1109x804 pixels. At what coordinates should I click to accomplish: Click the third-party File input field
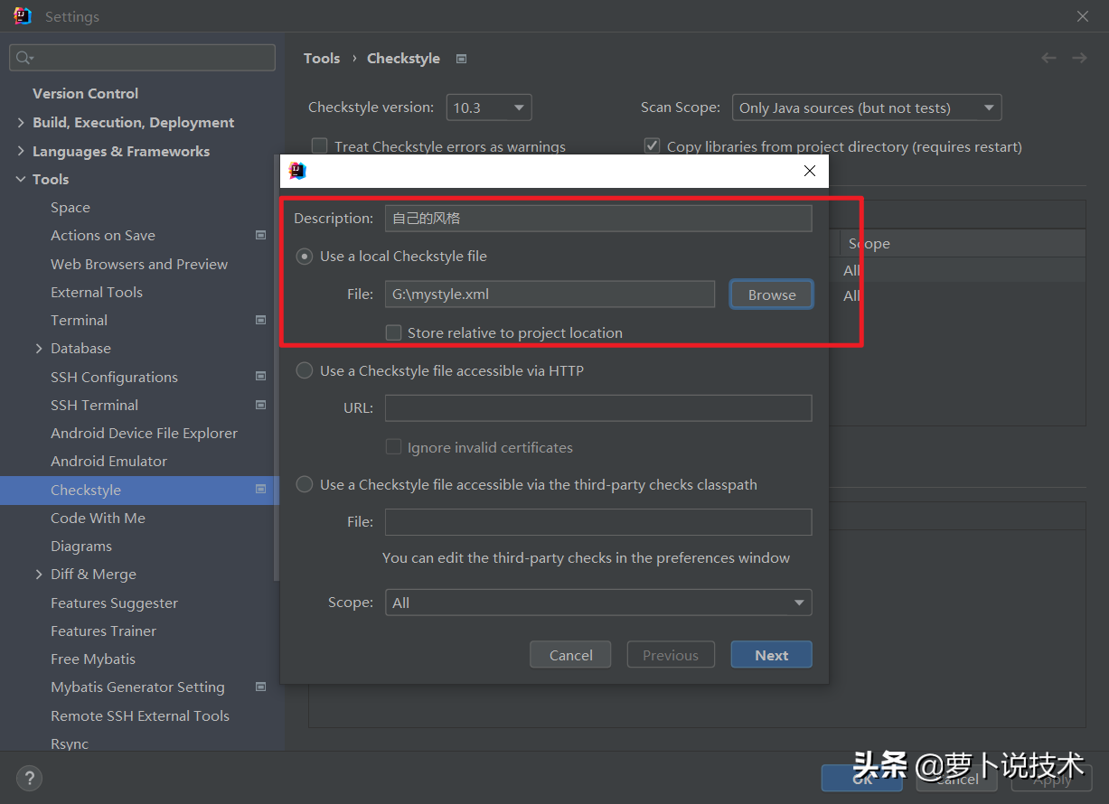[x=598, y=522]
